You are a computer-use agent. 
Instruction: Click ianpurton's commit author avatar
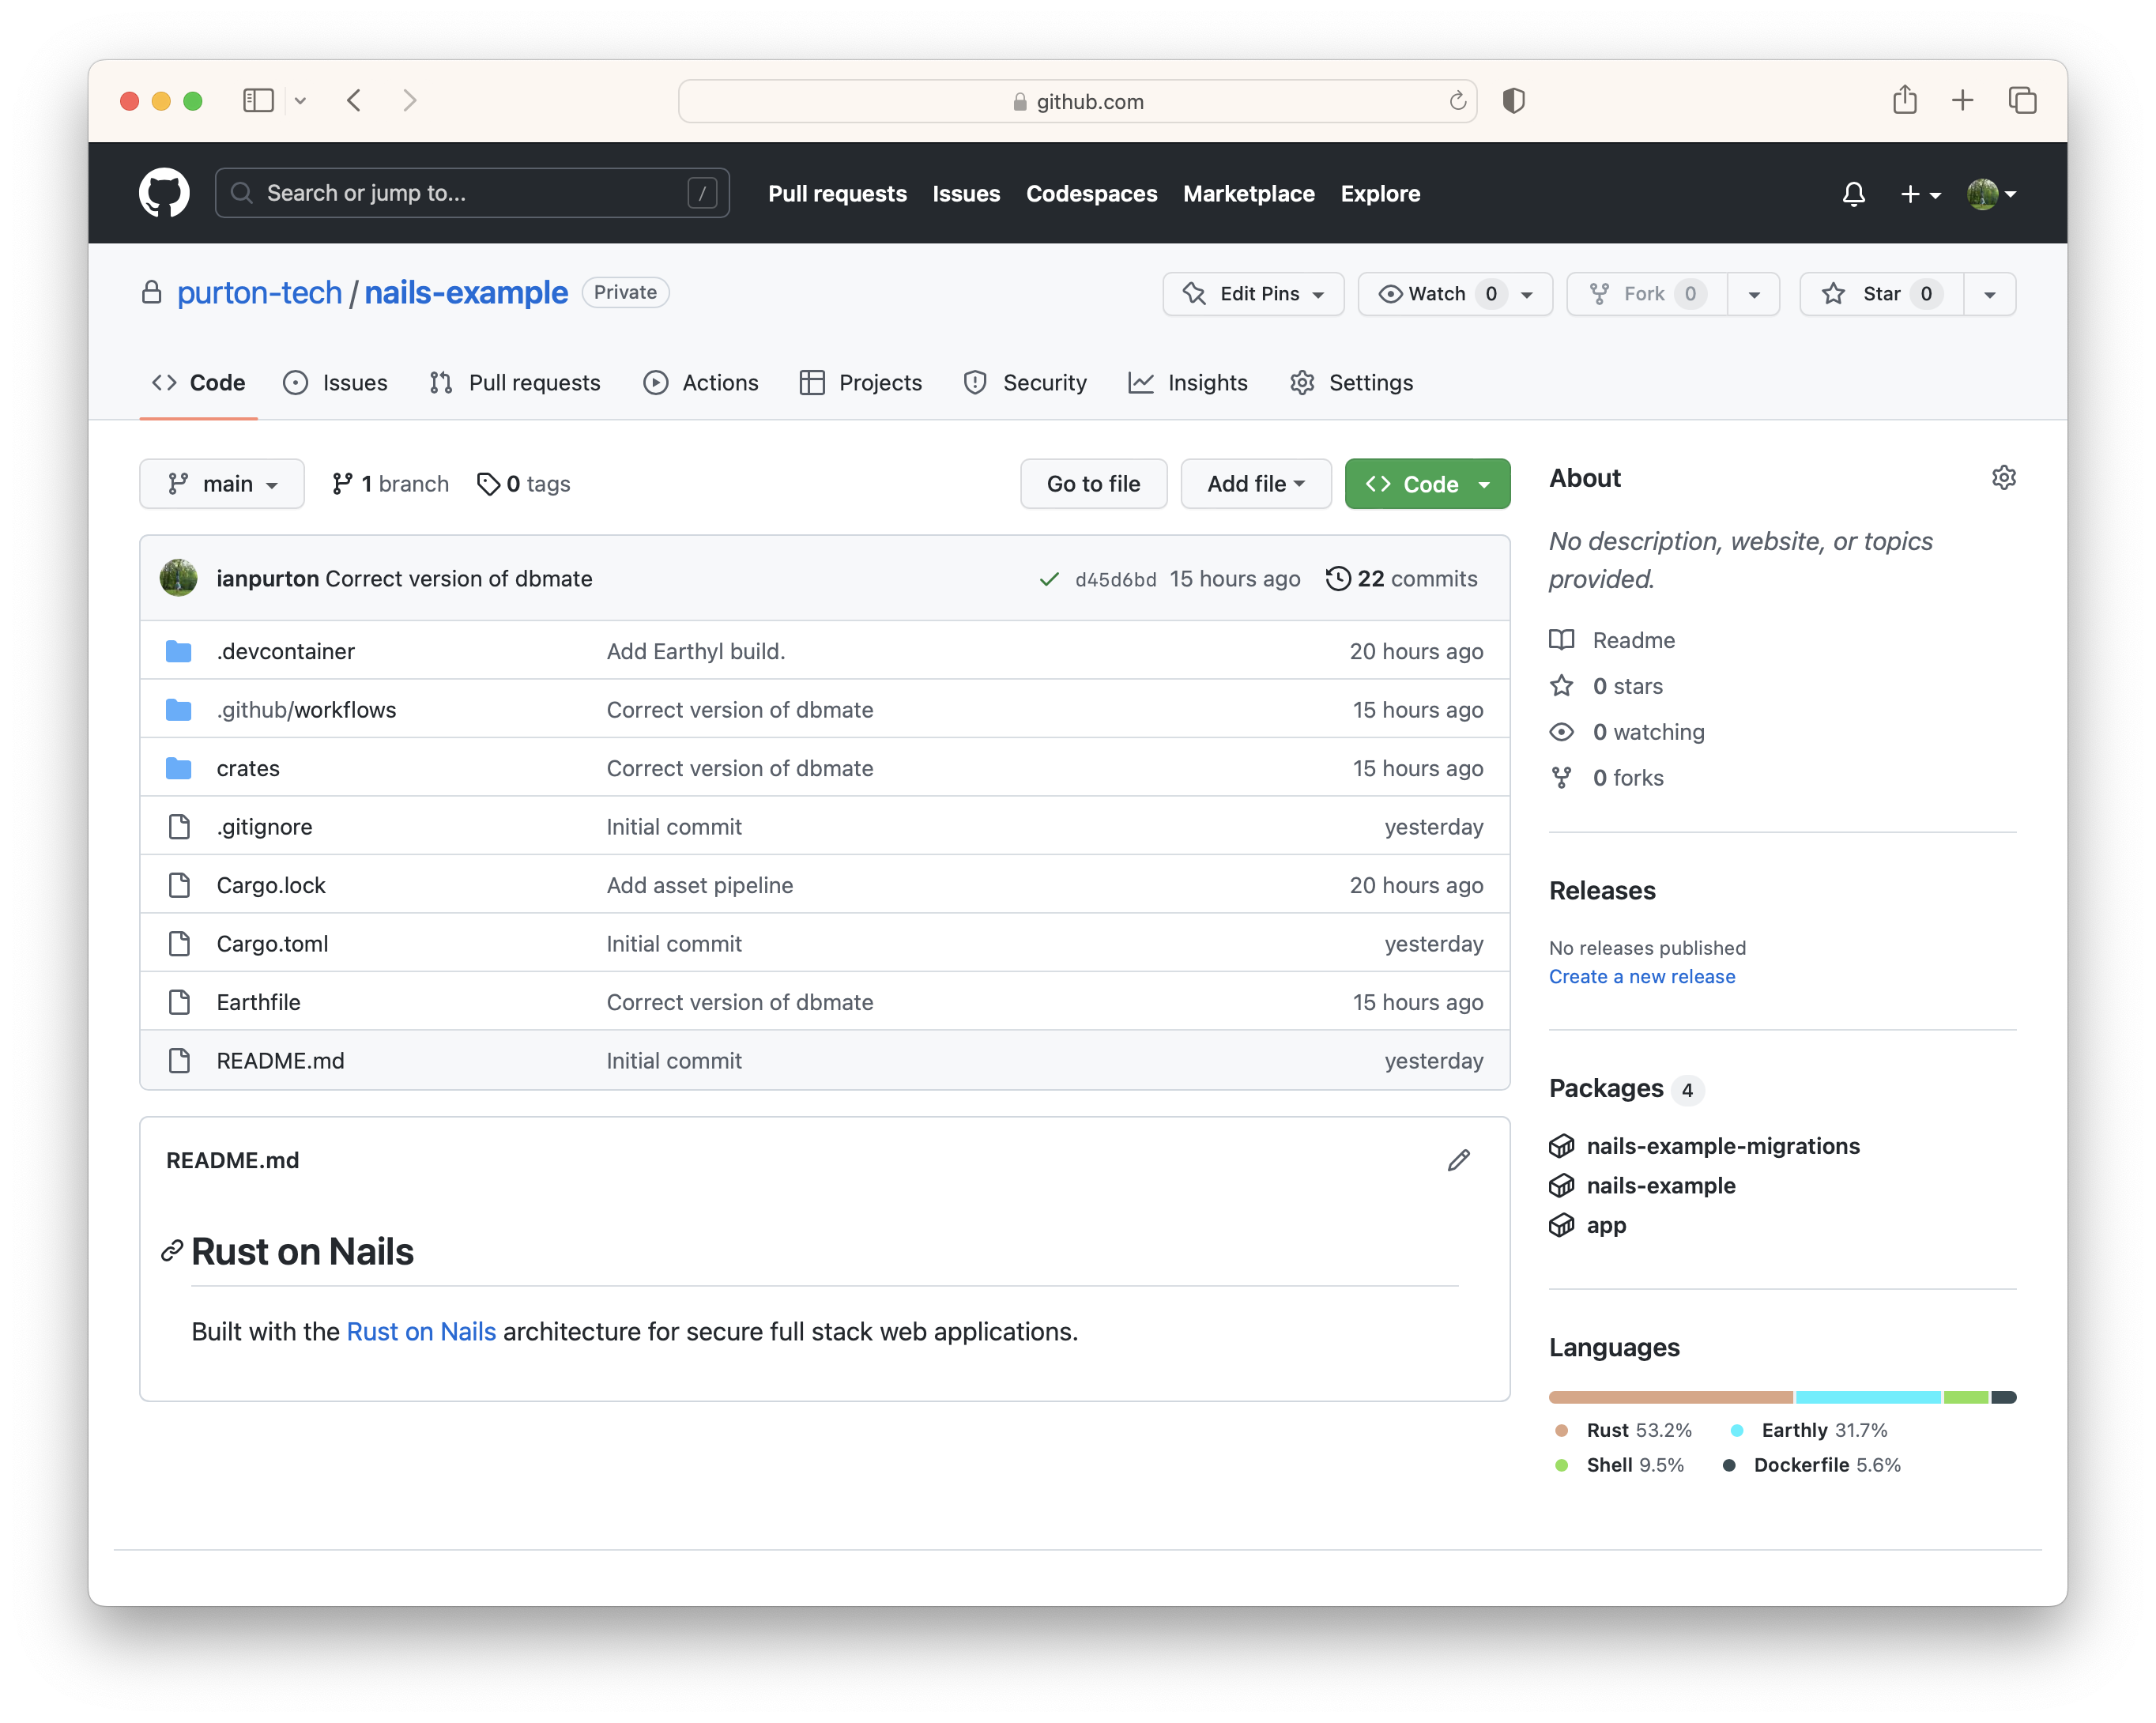[x=179, y=578]
